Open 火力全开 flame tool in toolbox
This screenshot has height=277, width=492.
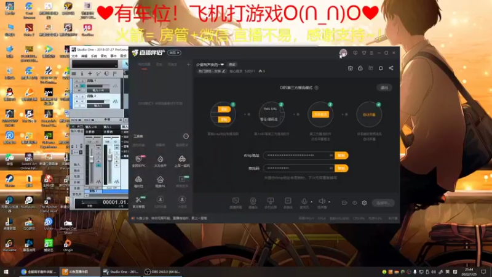(161, 161)
